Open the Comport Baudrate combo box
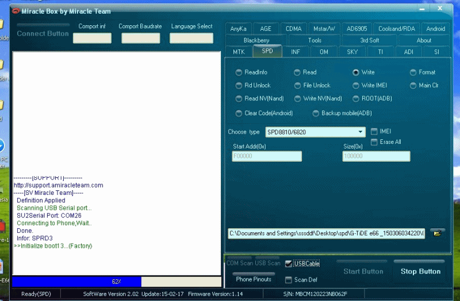This screenshot has width=460, height=301. (141, 38)
